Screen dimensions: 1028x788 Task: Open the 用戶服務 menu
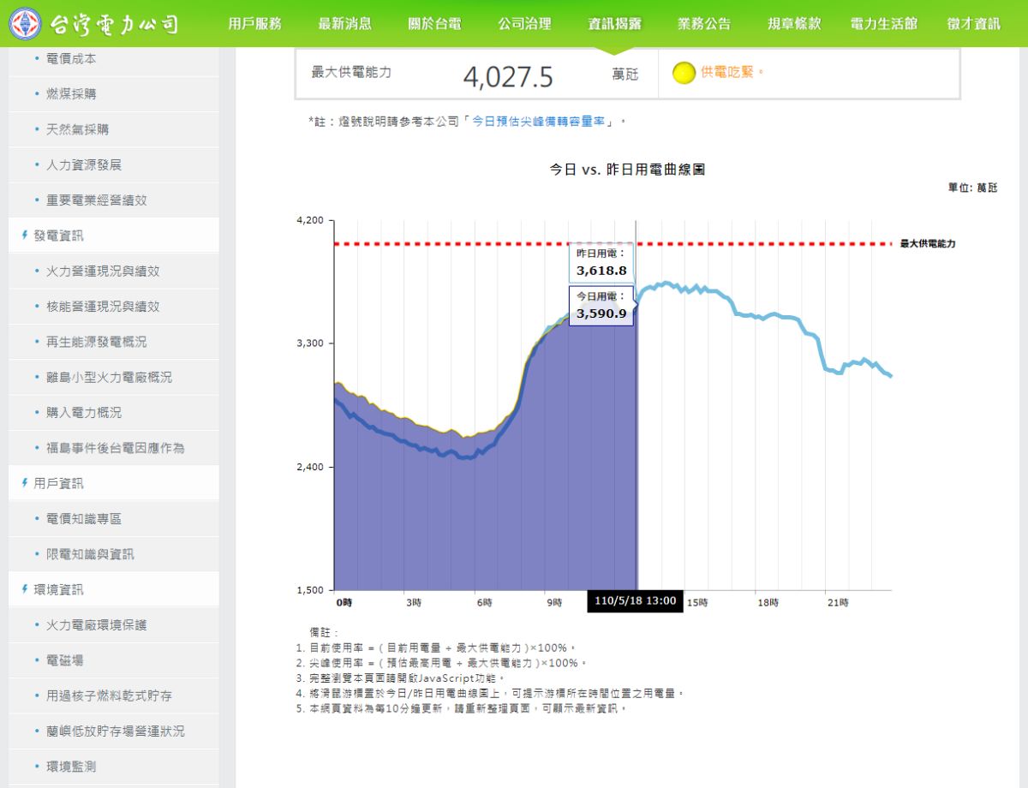[x=254, y=24]
